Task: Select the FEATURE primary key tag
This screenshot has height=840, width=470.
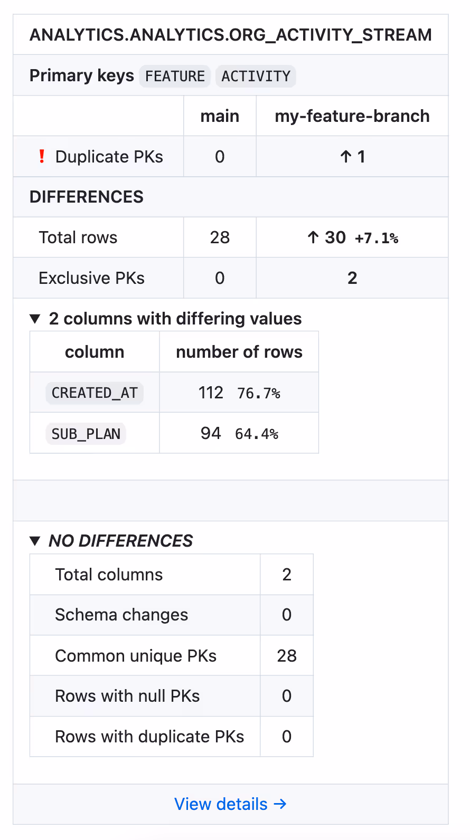Action: [175, 76]
